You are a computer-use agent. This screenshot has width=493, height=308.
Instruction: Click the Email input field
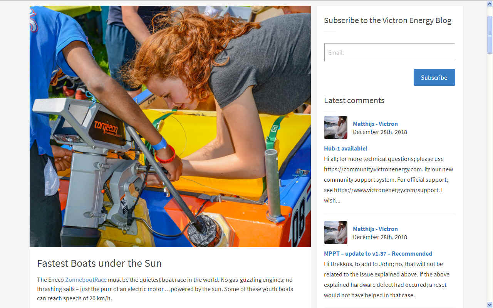click(x=389, y=52)
